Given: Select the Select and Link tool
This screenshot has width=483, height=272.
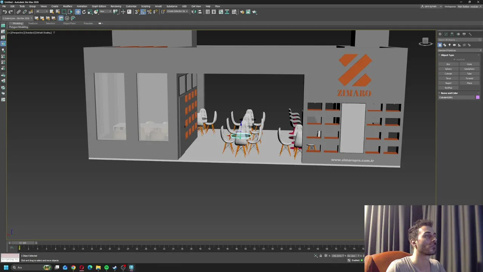Looking at the screenshot, I should [18, 12].
